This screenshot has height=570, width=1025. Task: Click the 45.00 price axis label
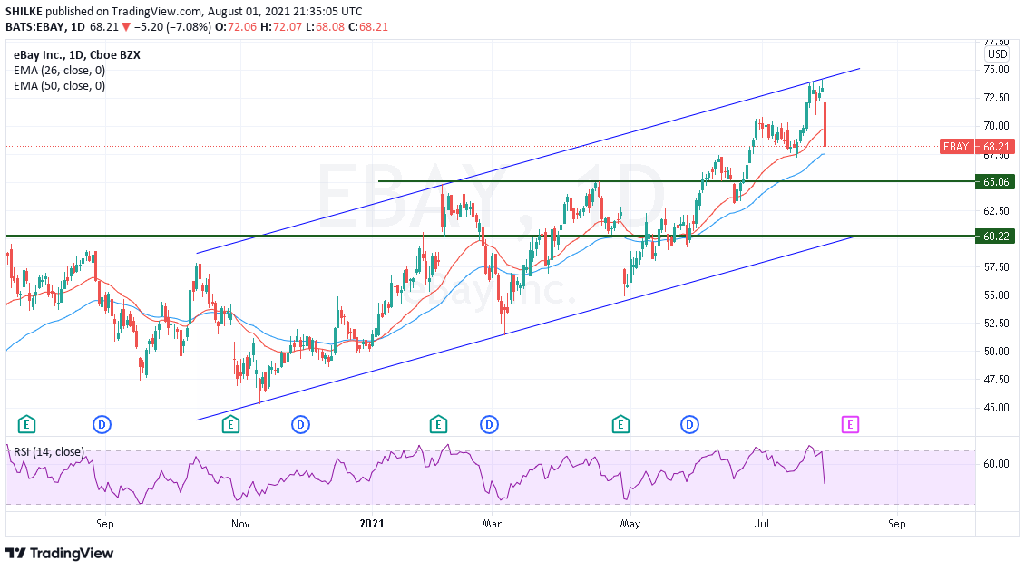[996, 407]
